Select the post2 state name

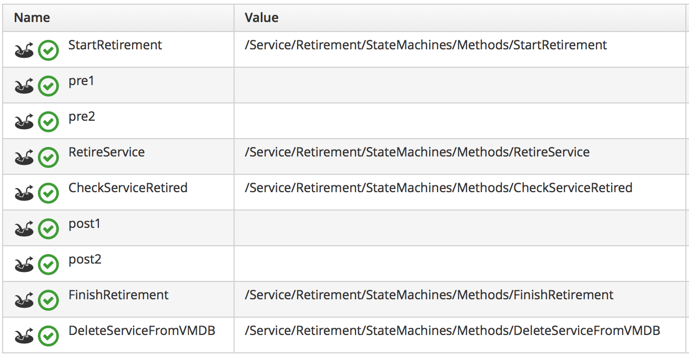point(85,259)
